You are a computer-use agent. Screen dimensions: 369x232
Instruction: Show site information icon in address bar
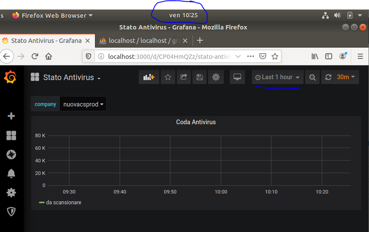(101, 56)
